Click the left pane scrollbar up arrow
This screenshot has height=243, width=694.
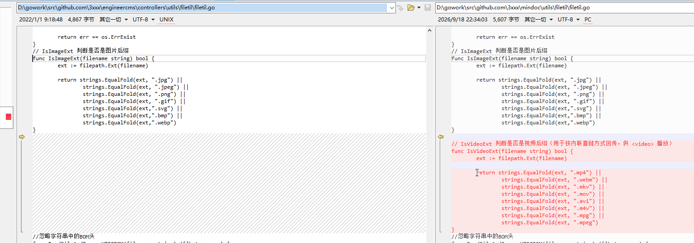click(x=429, y=30)
